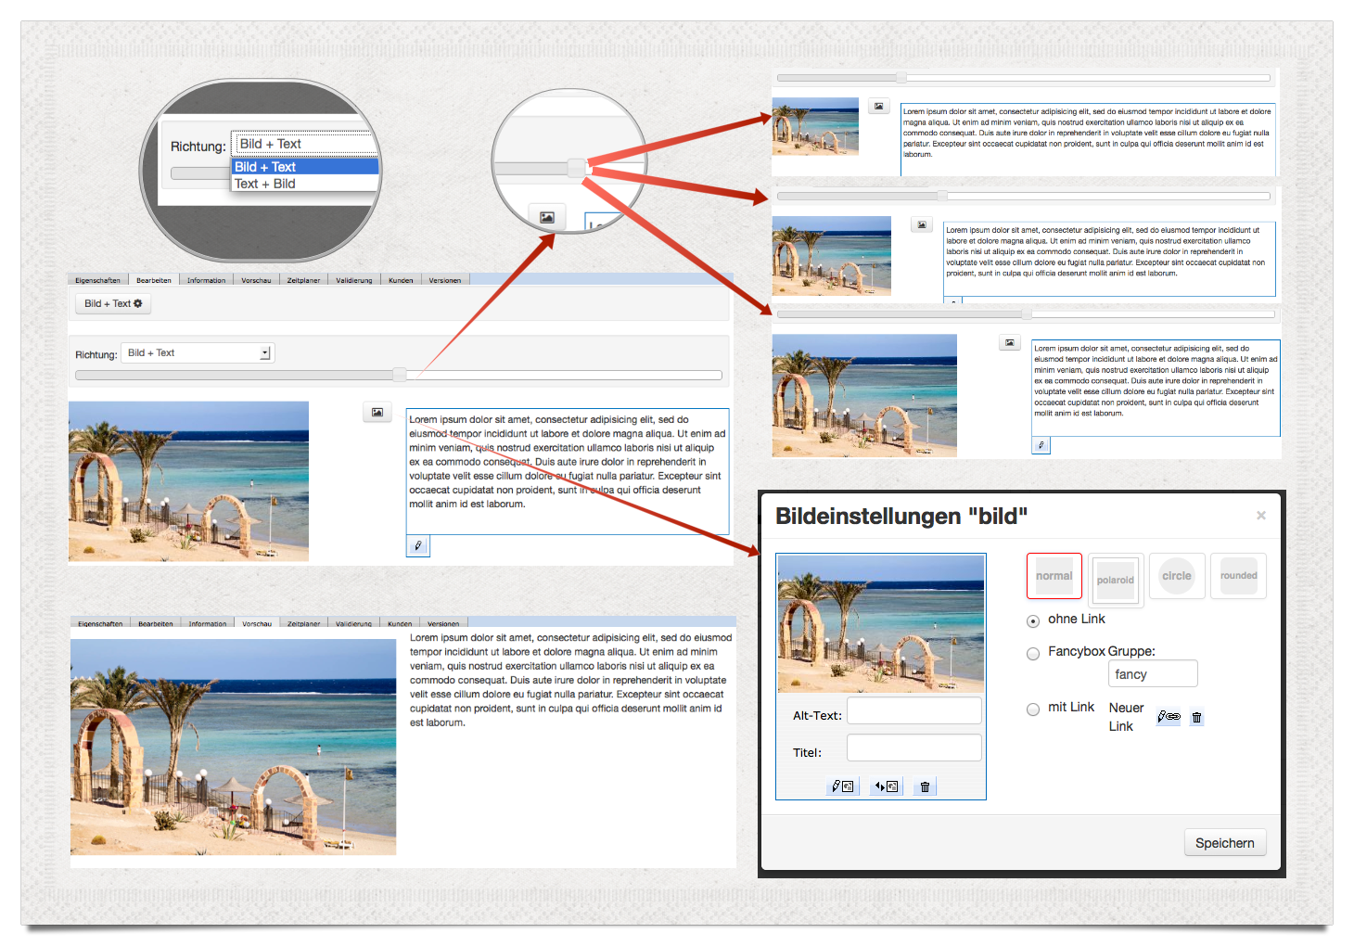Select the "Fancybox Gruppe" radio button
1354x946 pixels.
[x=1033, y=653]
